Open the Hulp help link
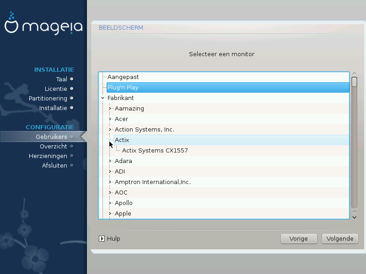The height and width of the screenshot is (274, 366). tap(113, 238)
